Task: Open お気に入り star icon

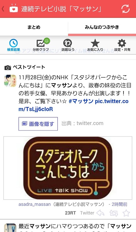Action: pyautogui.click(x=95, y=43)
